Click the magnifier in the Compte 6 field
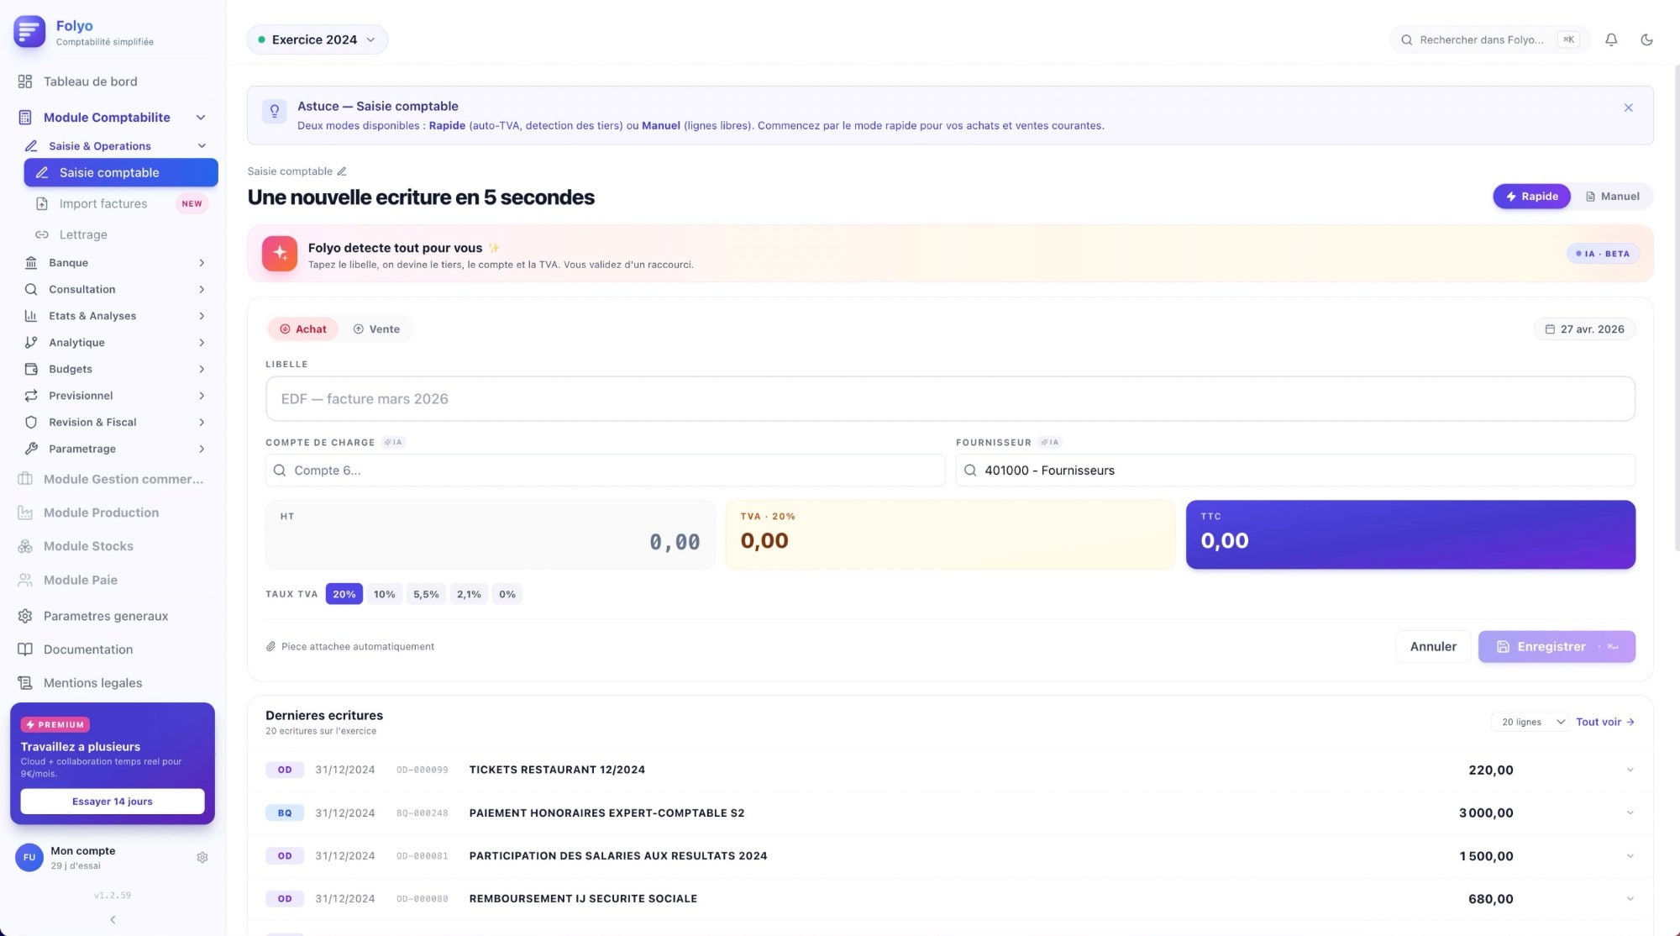 coord(279,470)
